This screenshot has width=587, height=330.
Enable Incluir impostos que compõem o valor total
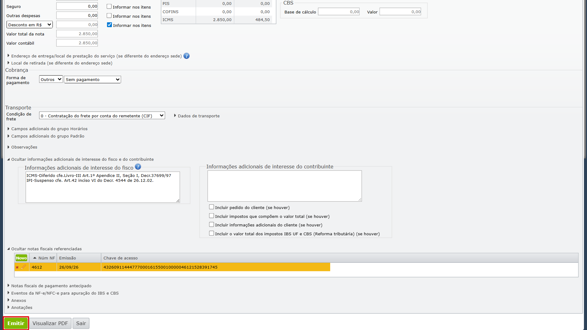coord(212,216)
